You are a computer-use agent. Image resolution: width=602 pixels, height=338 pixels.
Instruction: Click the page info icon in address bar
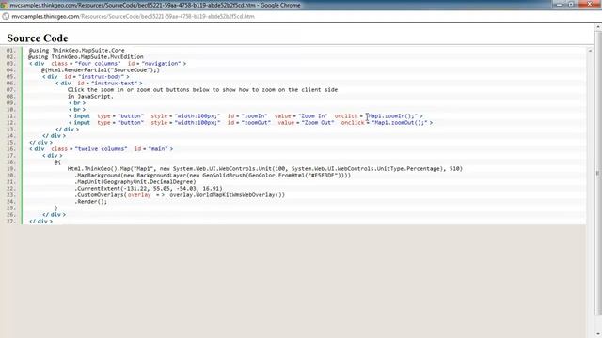pyautogui.click(x=6, y=17)
